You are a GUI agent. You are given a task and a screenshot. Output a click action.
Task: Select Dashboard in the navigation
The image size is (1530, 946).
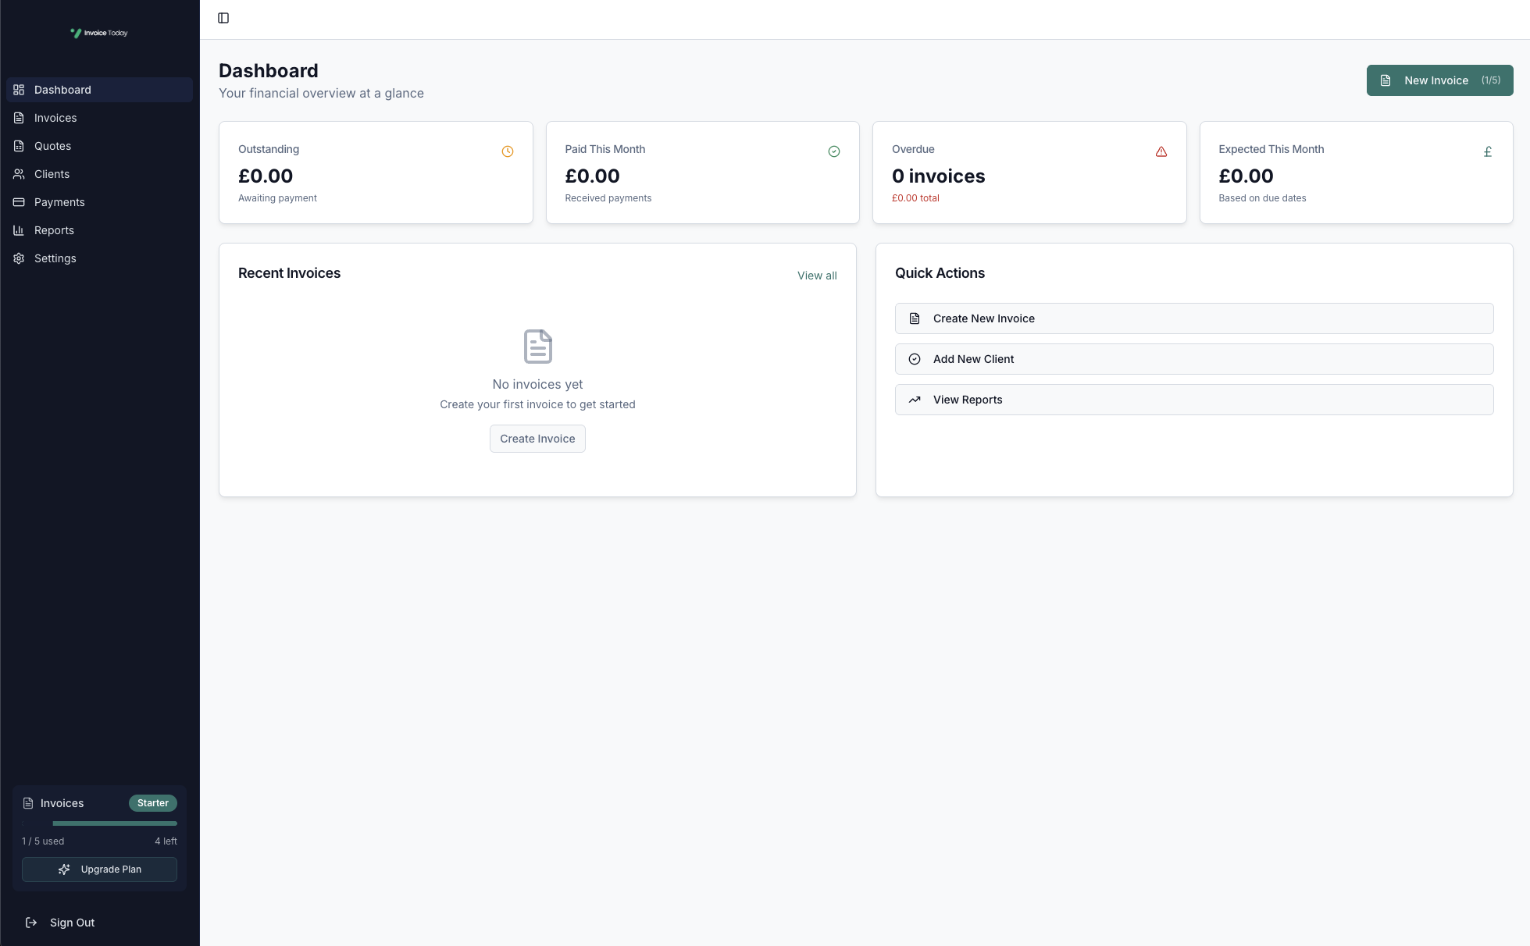pos(62,90)
